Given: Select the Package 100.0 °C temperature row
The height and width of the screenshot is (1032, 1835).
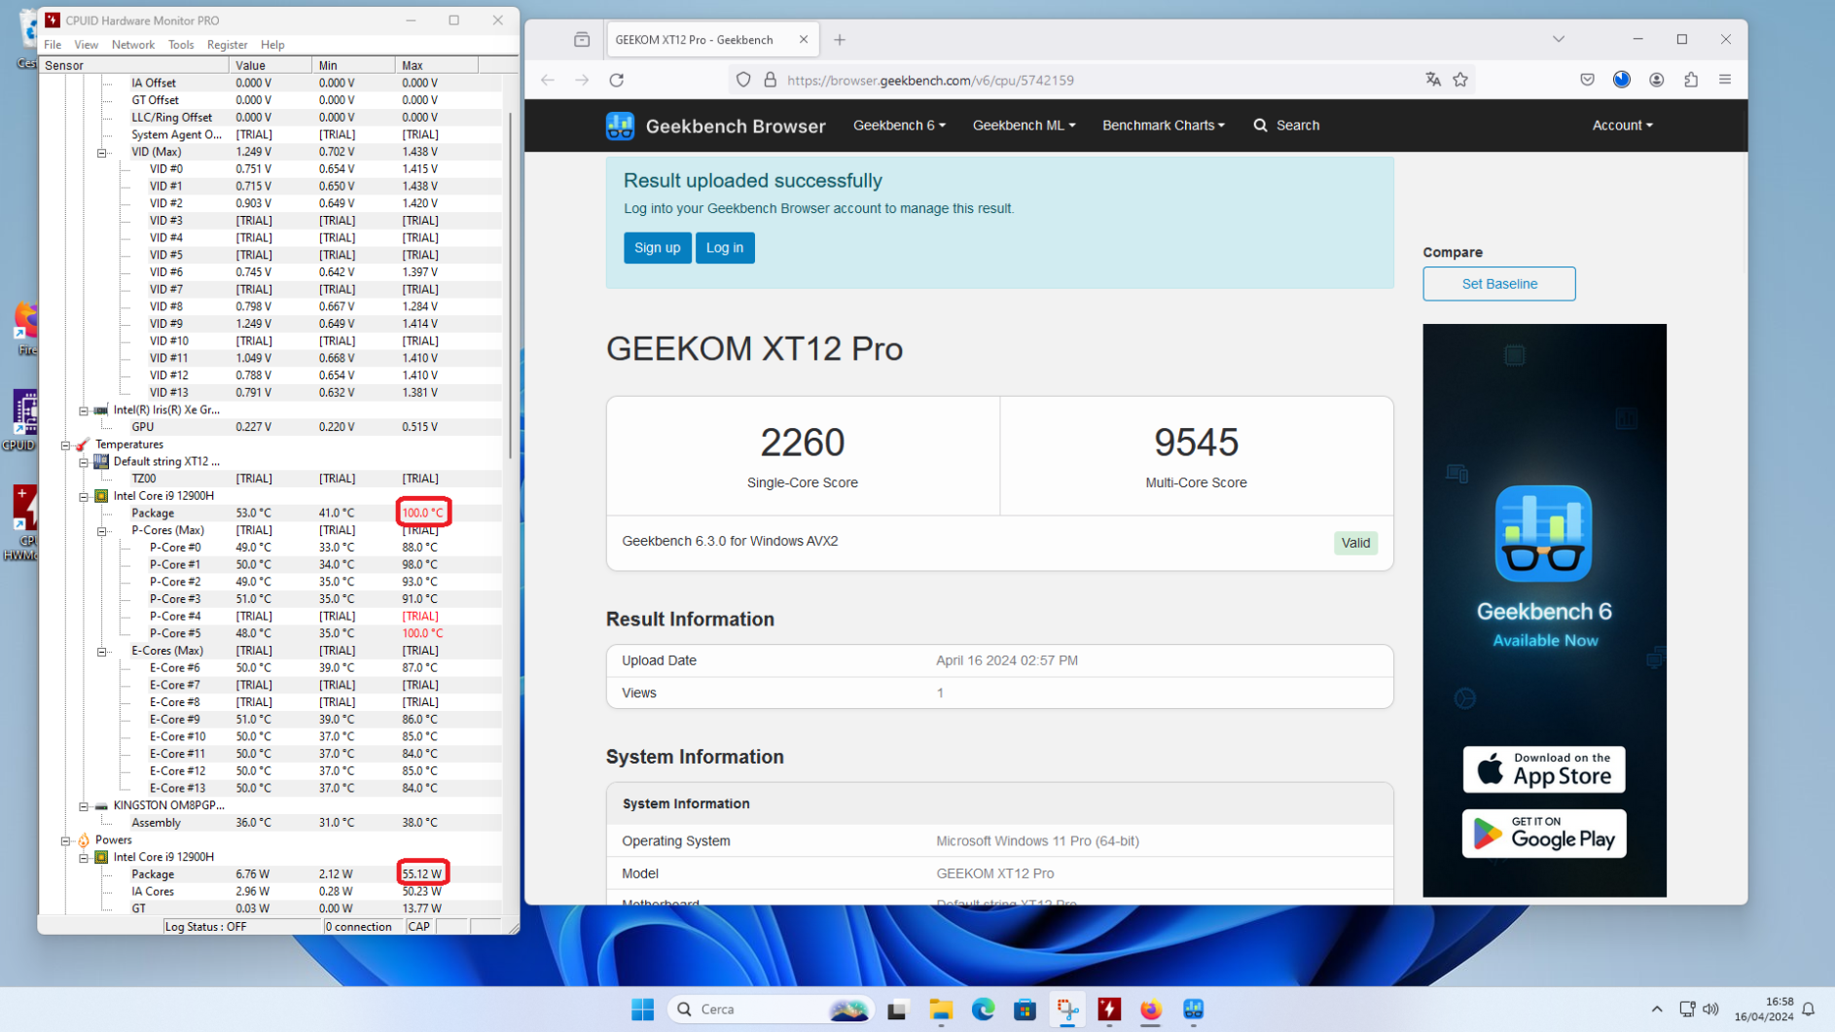Looking at the screenshot, I should tap(271, 514).
